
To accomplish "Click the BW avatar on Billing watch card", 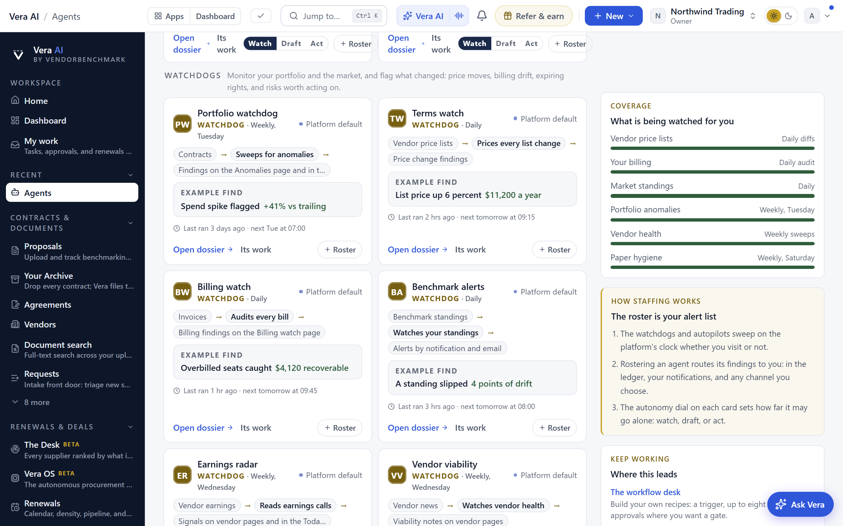I will [182, 292].
